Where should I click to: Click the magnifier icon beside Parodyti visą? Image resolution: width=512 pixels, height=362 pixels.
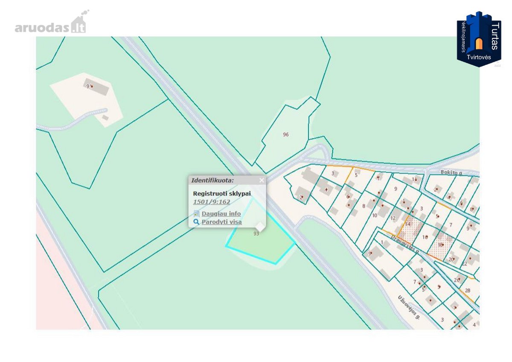[x=196, y=222]
